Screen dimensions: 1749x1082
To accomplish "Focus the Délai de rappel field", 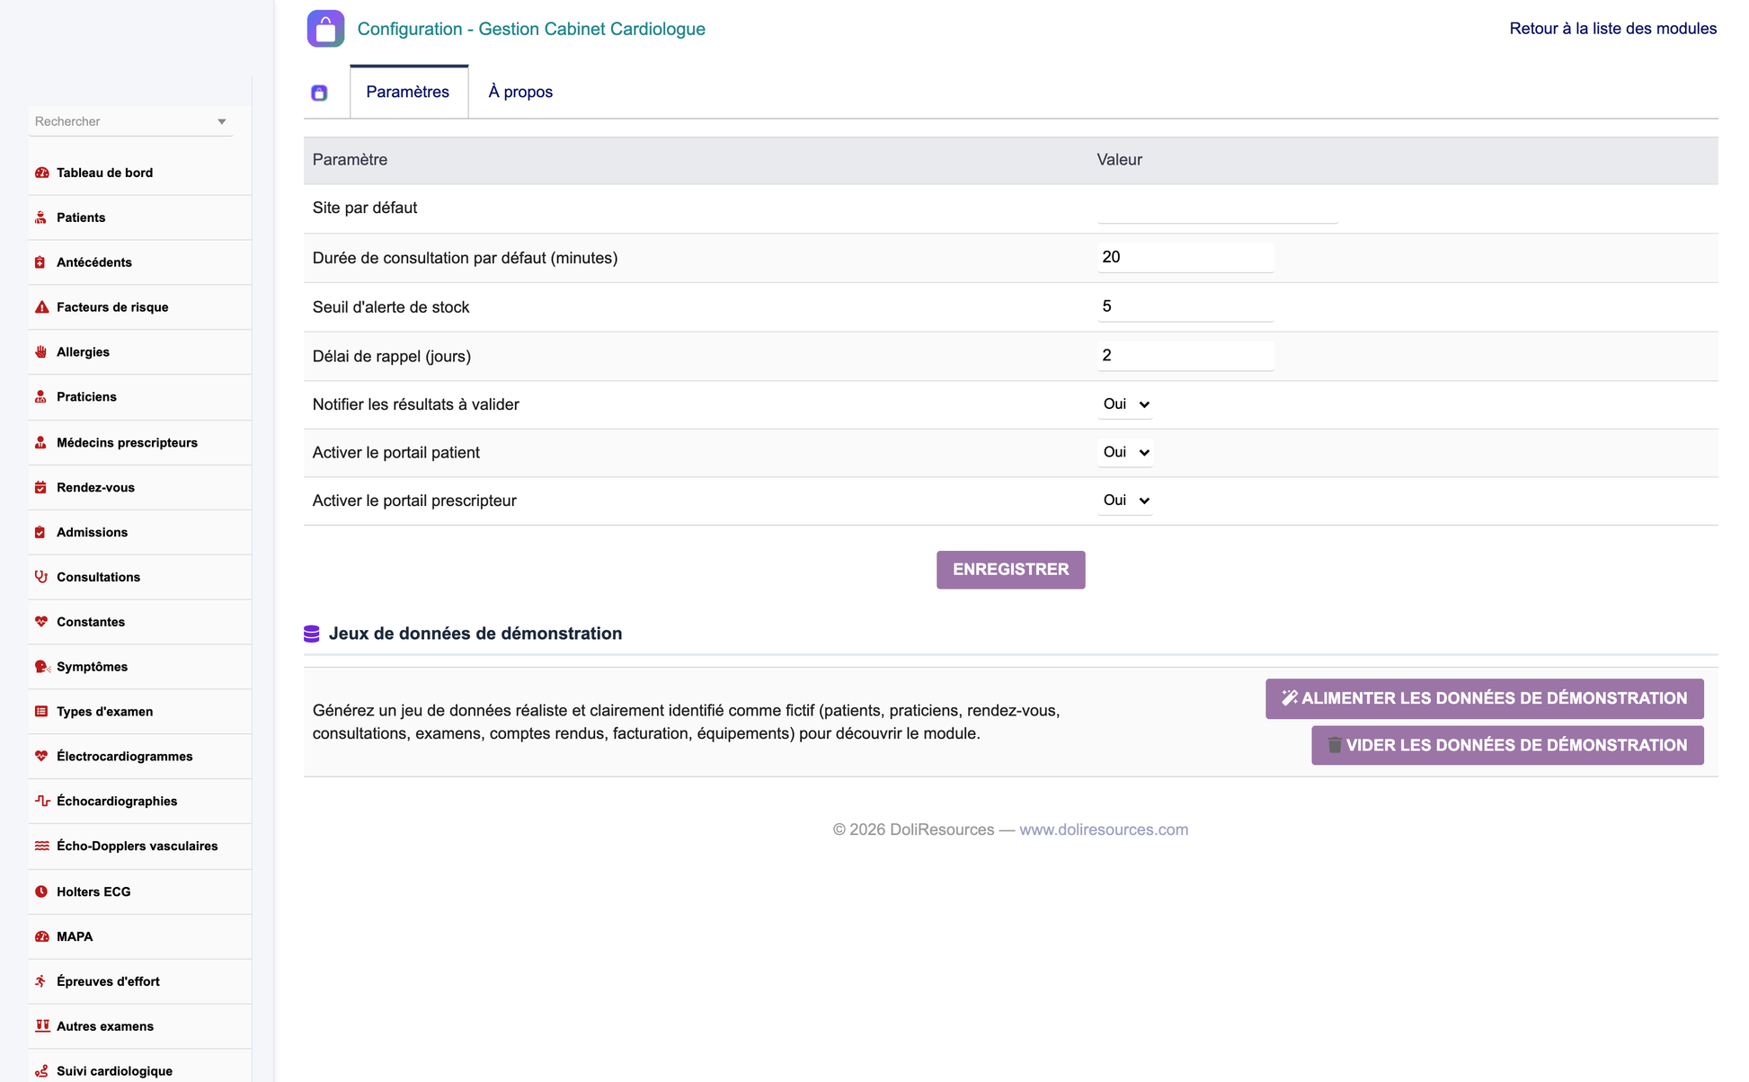I will 1185,356.
